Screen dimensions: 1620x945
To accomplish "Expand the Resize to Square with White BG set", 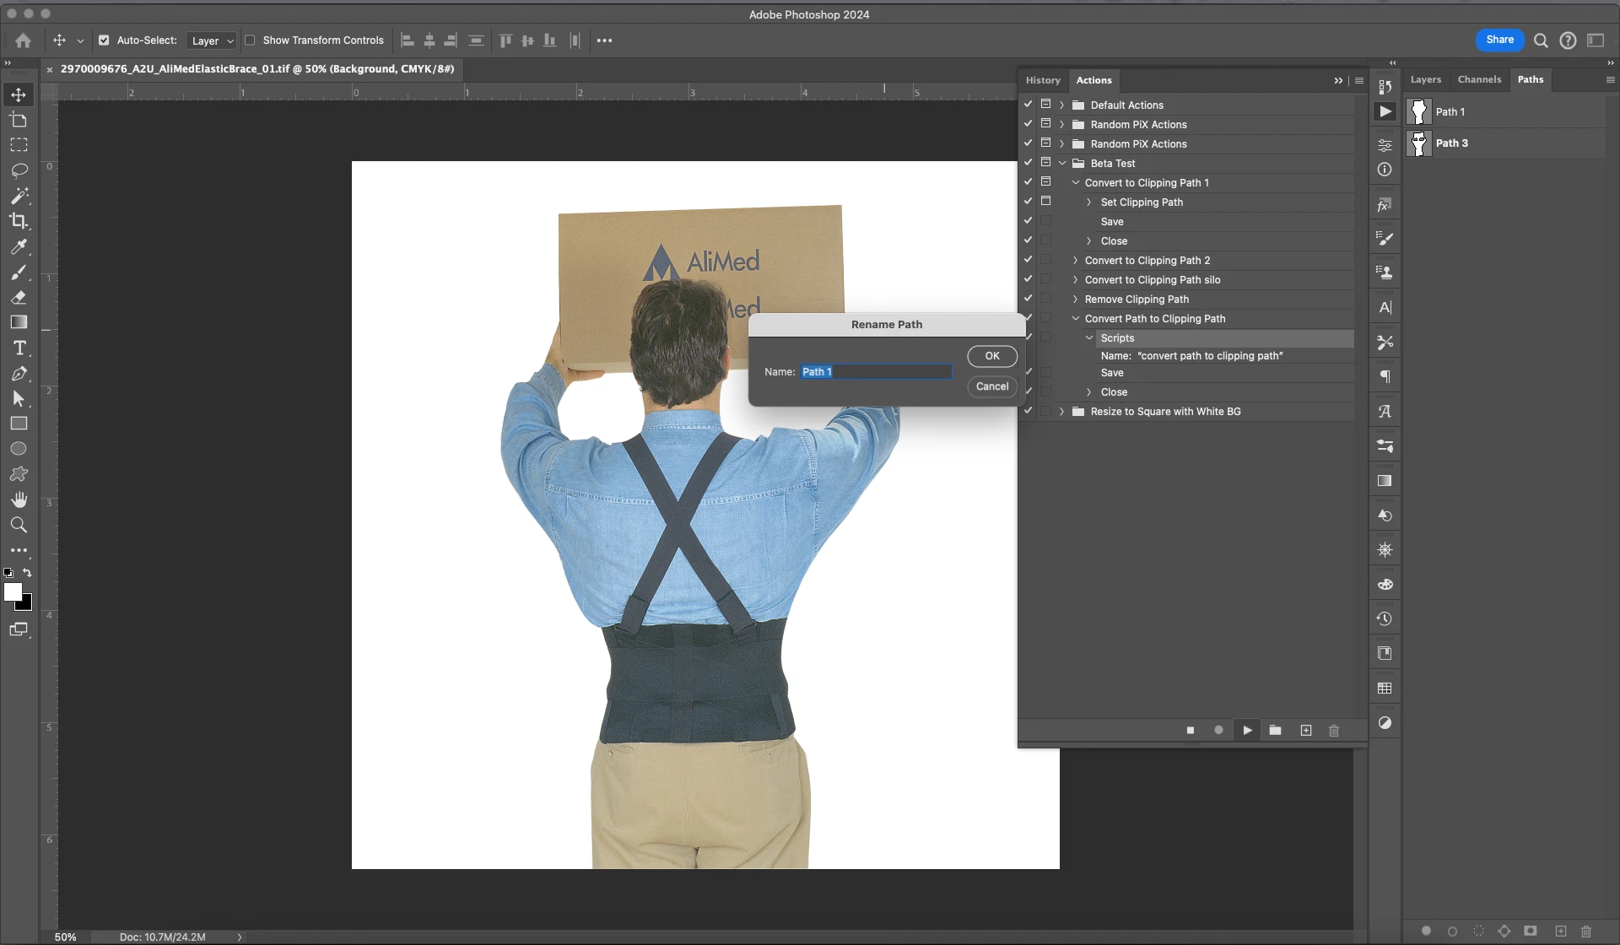I will (x=1062, y=412).
